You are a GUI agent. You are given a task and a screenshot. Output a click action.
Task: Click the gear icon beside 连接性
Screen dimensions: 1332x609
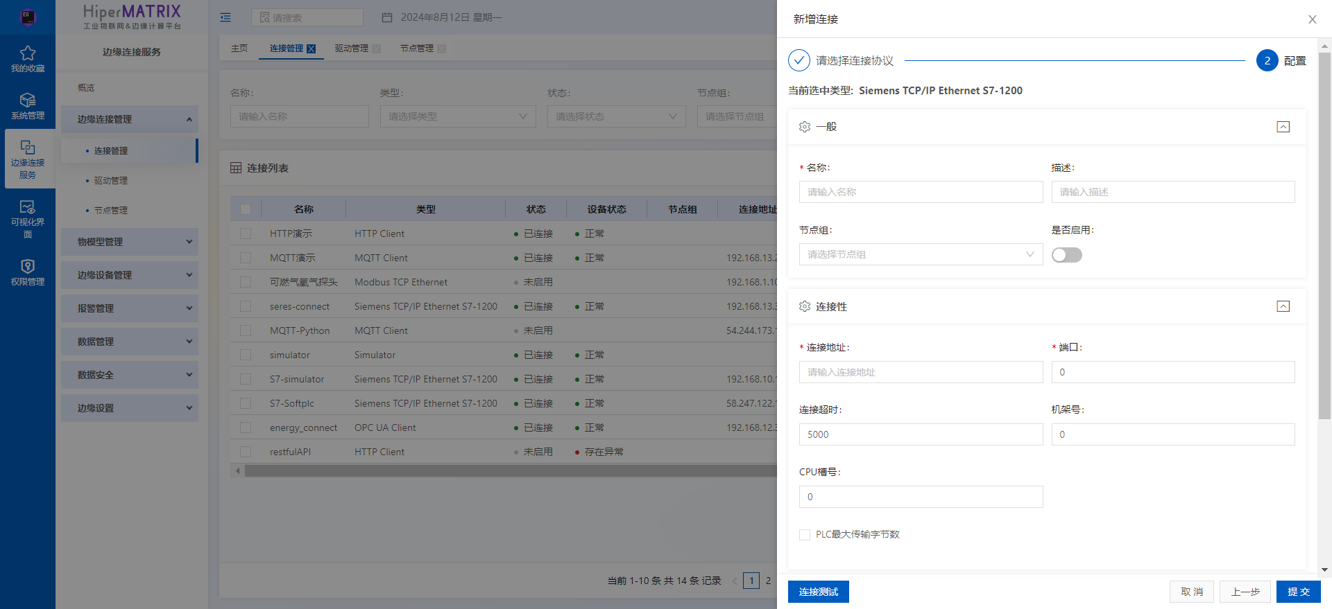point(805,306)
